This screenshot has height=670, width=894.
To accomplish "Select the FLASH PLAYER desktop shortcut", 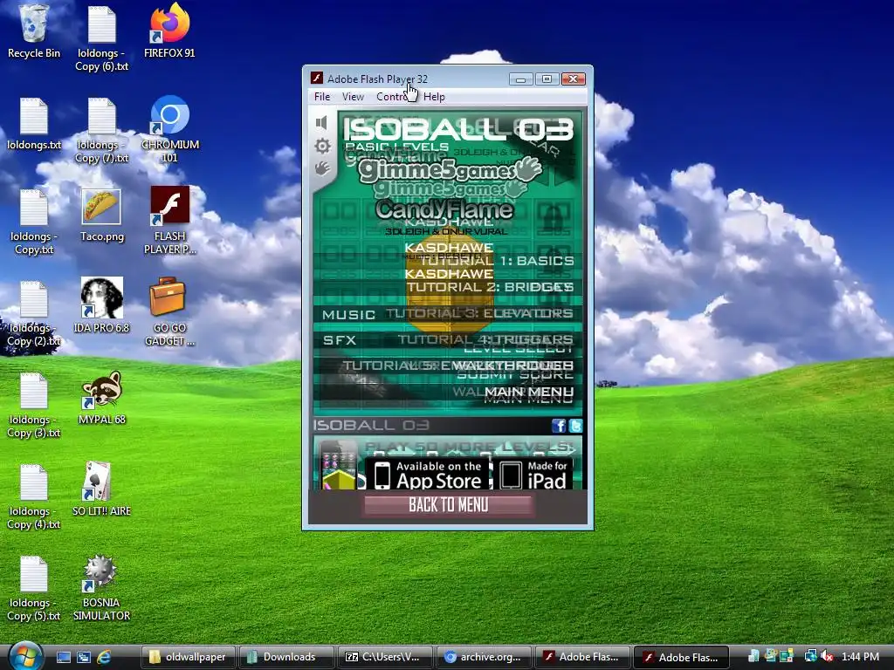I will click(x=169, y=221).
